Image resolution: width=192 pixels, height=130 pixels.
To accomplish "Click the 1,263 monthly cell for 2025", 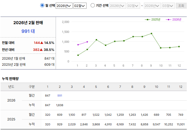I will tap(132, 115).
